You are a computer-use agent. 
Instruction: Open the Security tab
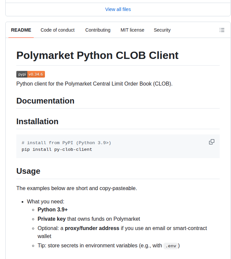coord(162,30)
